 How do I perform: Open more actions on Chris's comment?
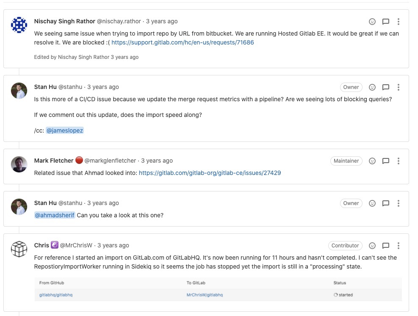[398, 246]
